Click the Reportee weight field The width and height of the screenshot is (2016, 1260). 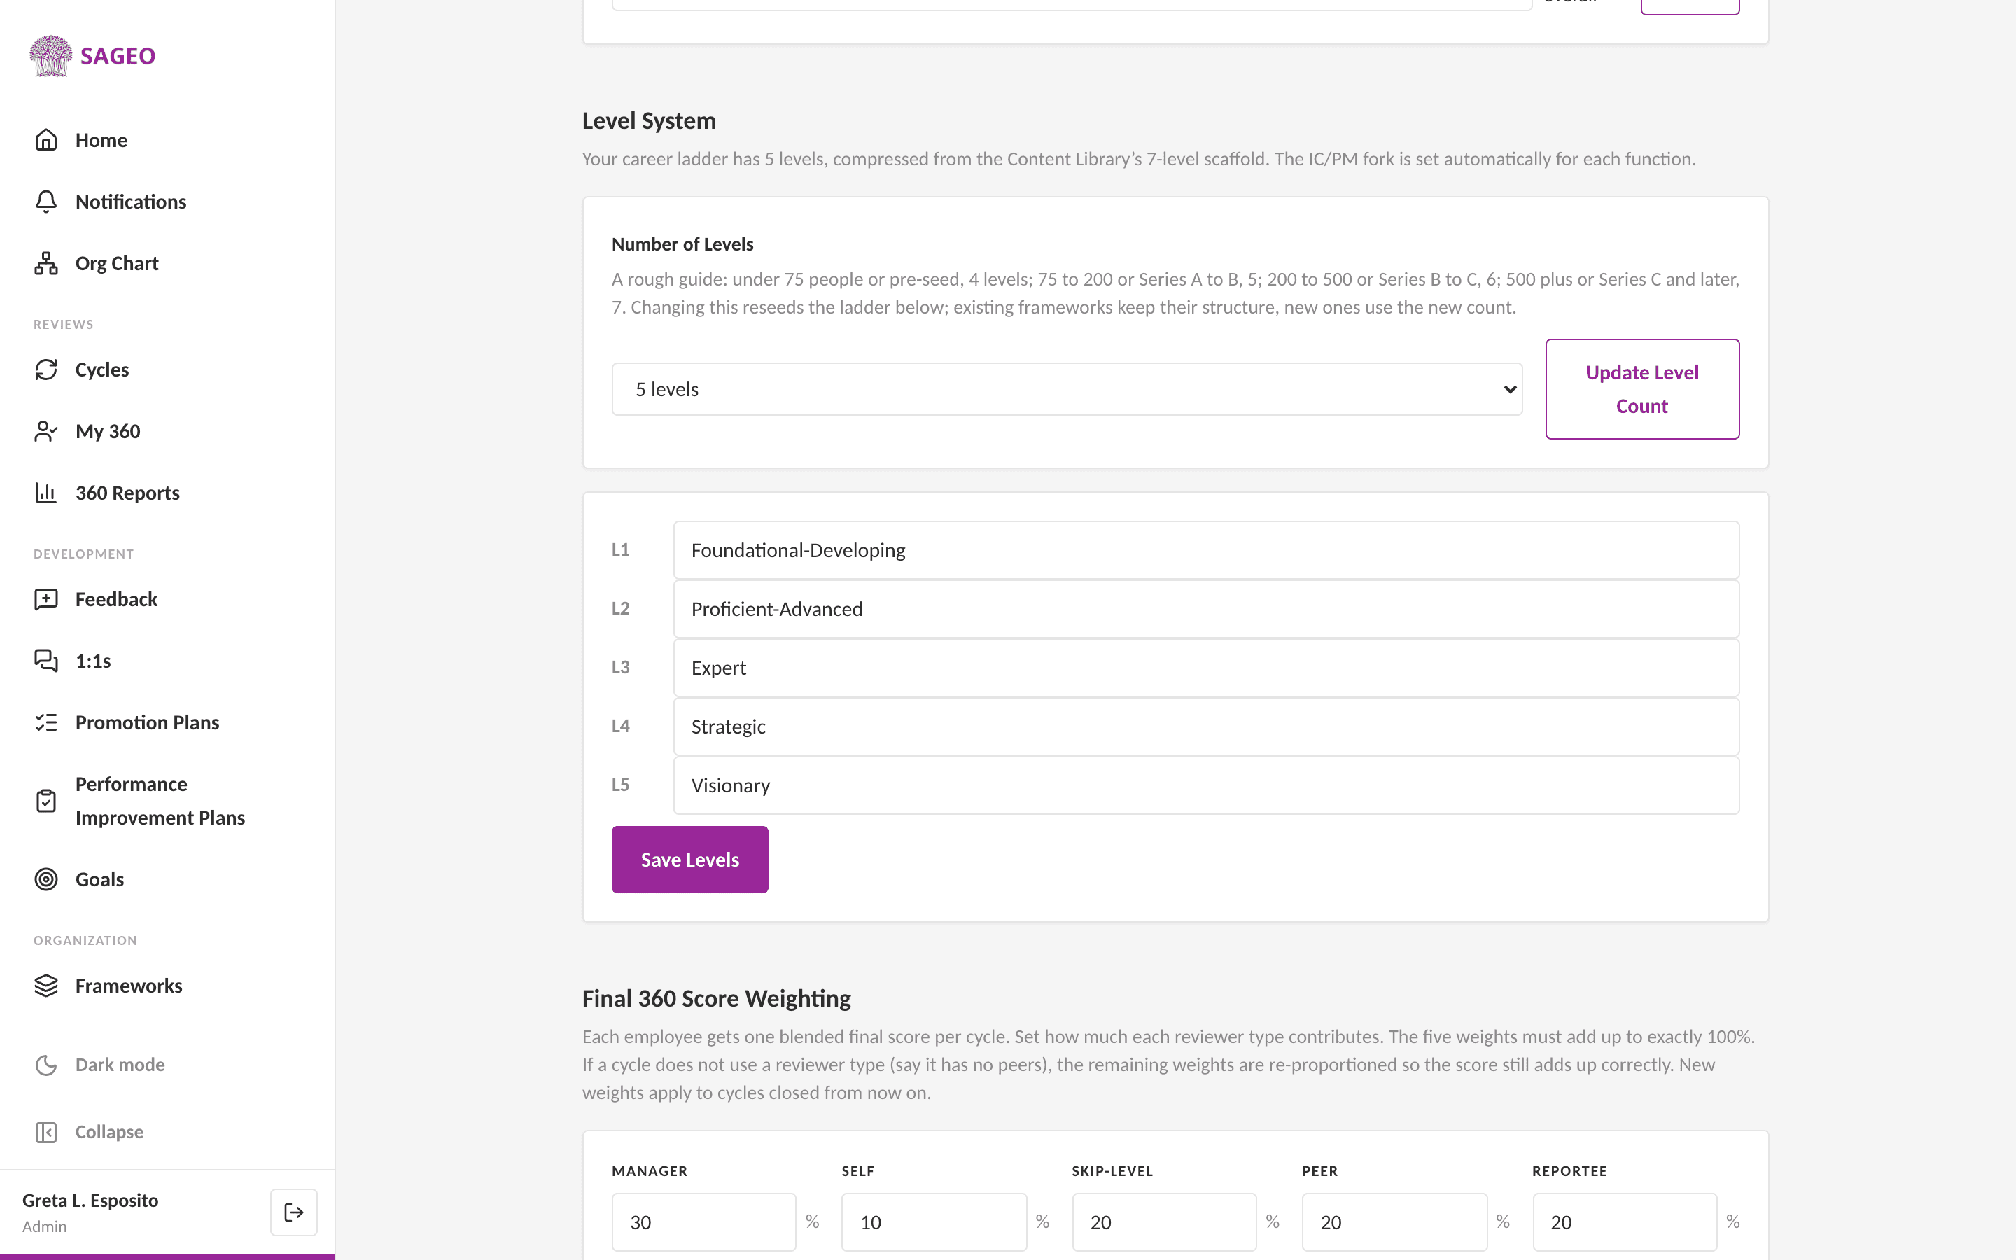(x=1625, y=1221)
